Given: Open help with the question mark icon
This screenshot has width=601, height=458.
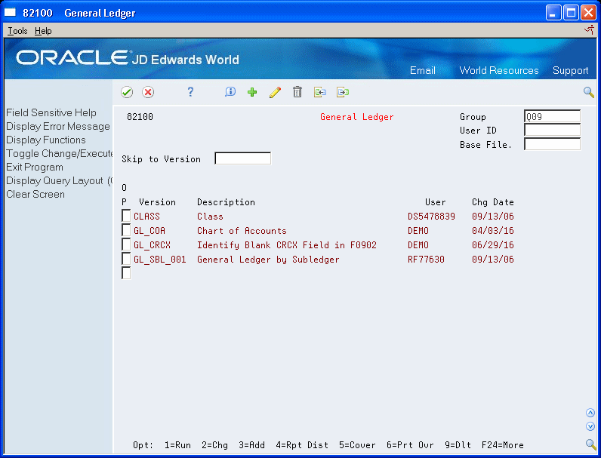Looking at the screenshot, I should pyautogui.click(x=190, y=92).
